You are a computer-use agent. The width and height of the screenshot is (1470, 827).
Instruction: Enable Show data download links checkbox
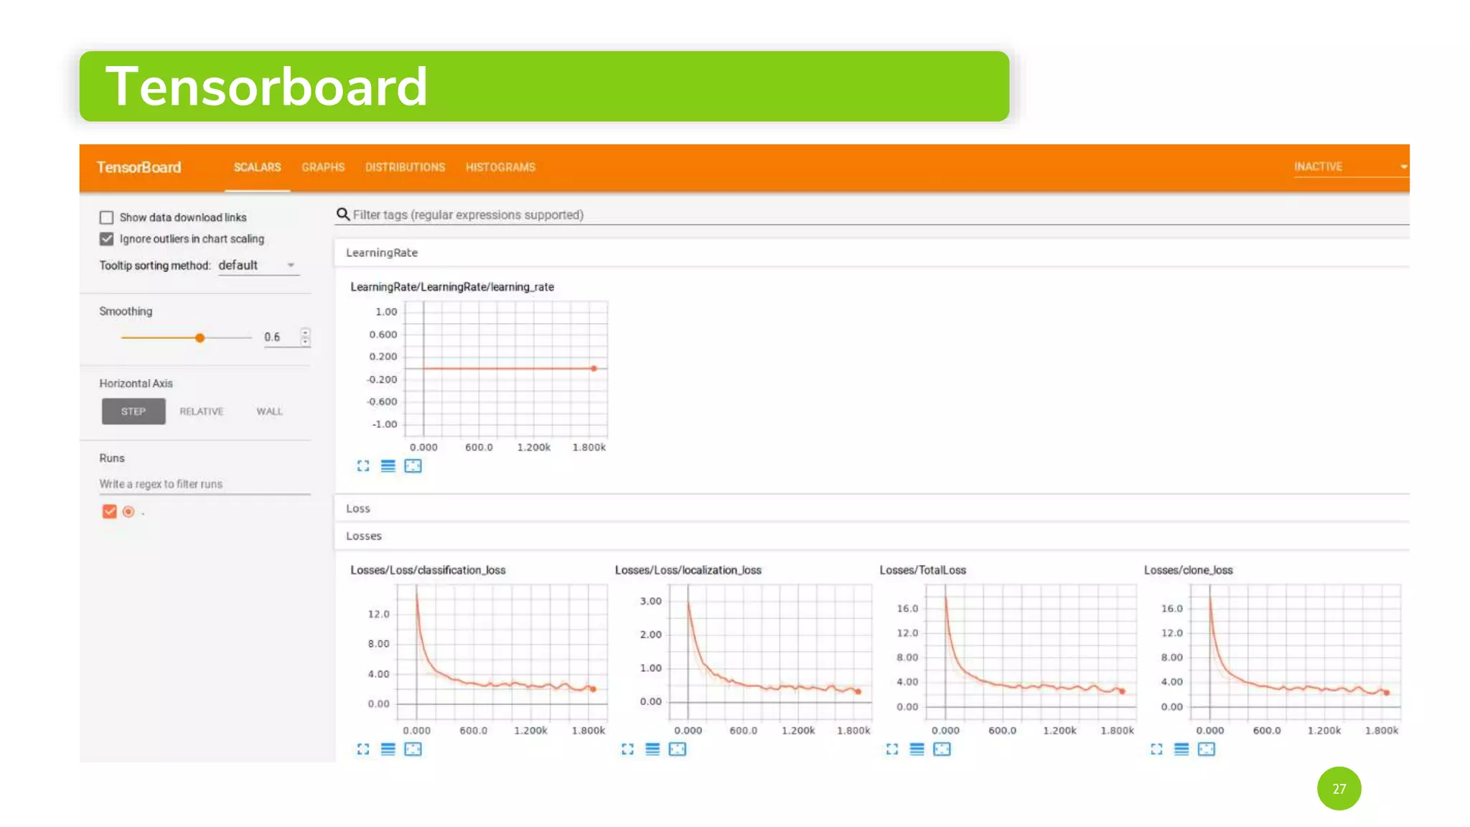click(107, 217)
